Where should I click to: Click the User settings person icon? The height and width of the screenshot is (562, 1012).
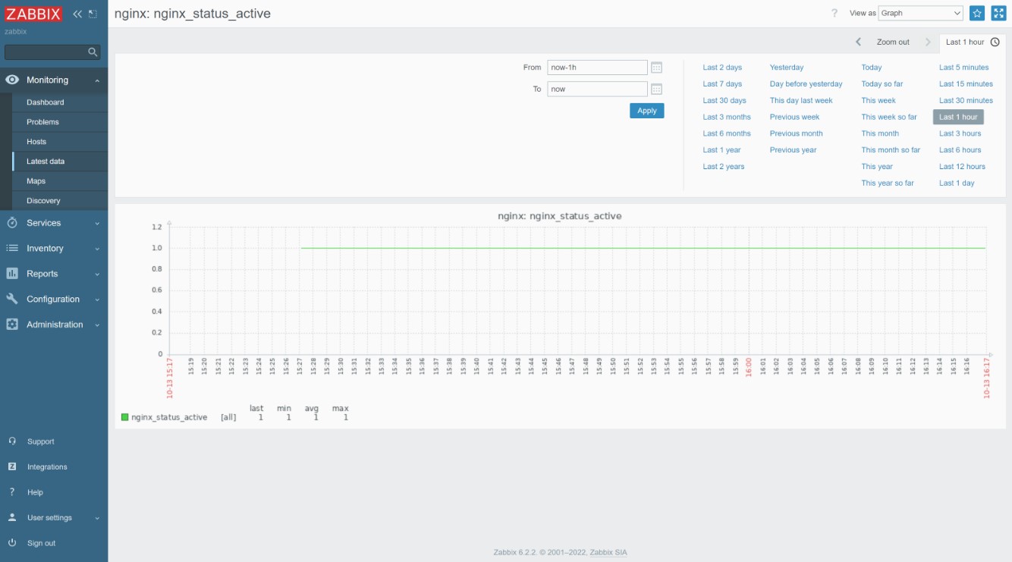click(12, 517)
